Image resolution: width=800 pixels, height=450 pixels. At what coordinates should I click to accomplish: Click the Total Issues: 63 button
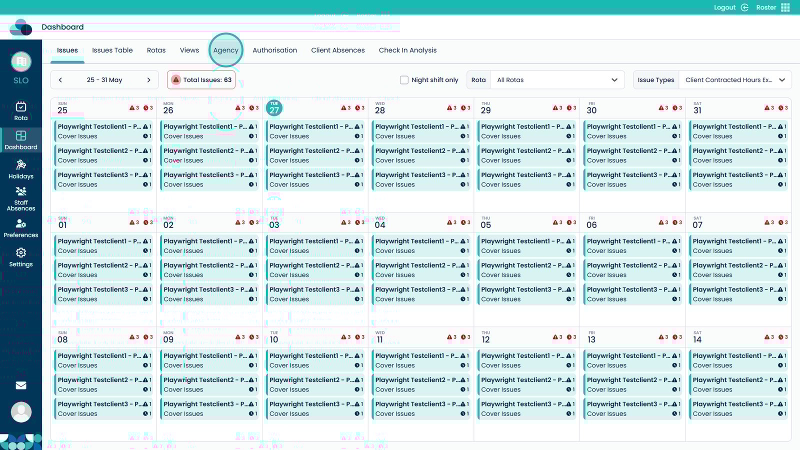[x=201, y=80]
